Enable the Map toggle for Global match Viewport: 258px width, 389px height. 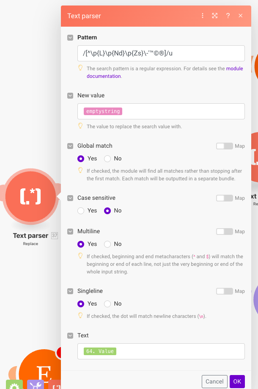pyautogui.click(x=225, y=146)
